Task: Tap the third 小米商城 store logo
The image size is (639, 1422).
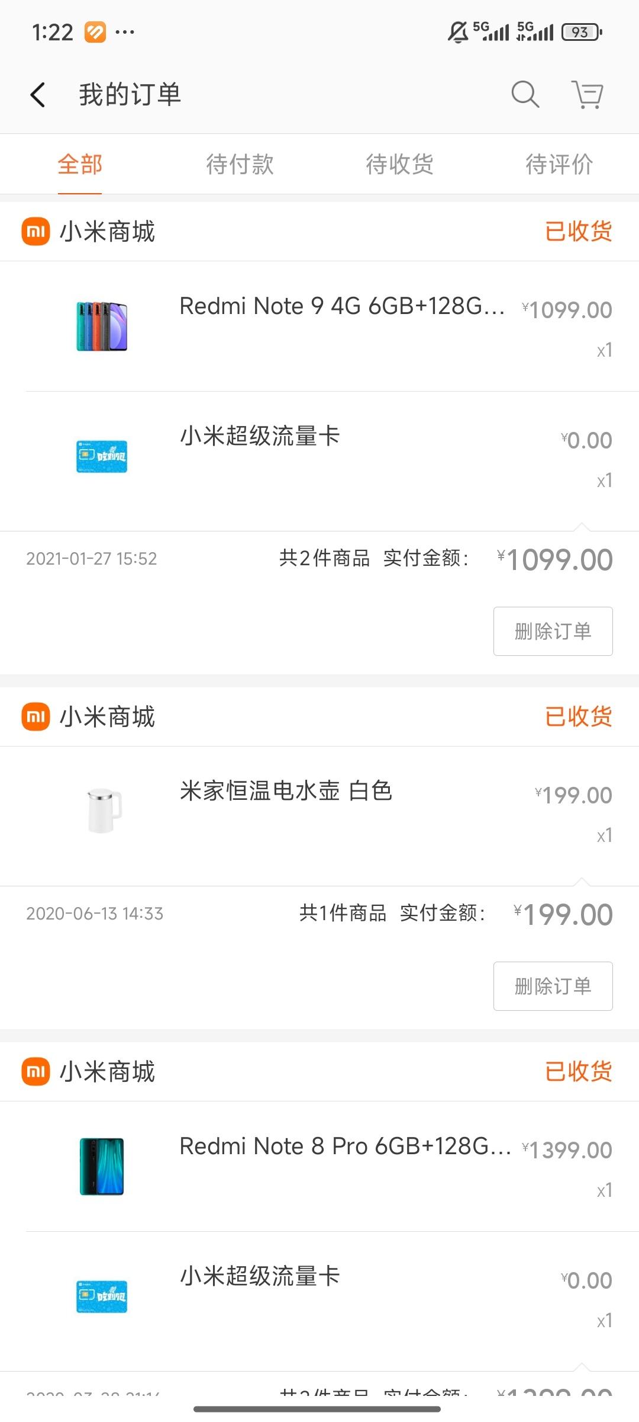Action: 35,1071
